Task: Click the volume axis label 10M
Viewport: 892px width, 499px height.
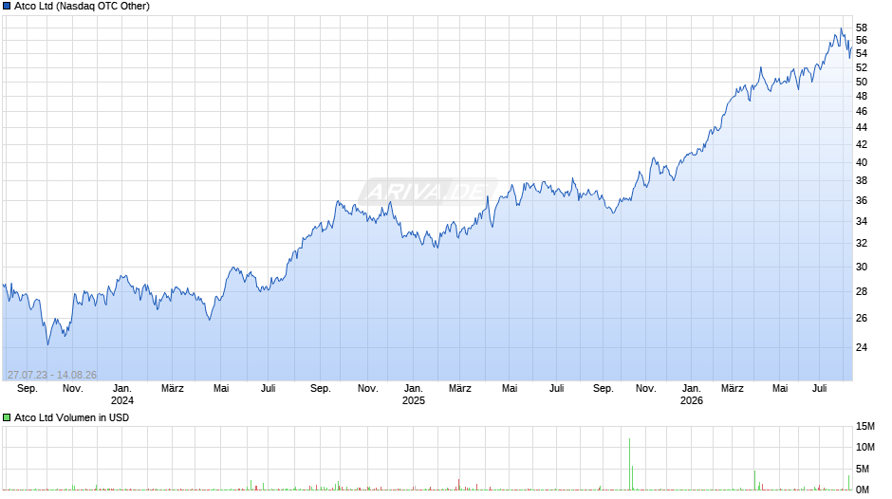Action: point(864,448)
